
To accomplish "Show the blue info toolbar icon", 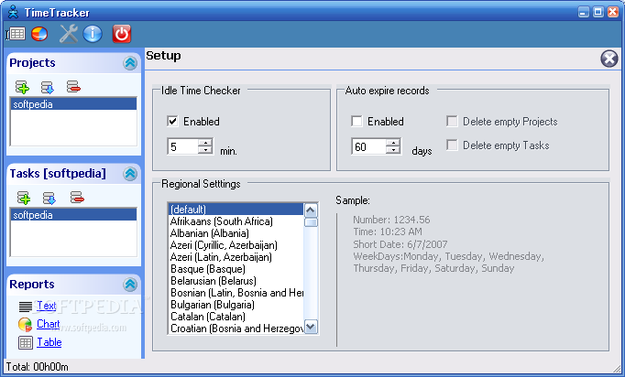I will pyautogui.click(x=93, y=34).
